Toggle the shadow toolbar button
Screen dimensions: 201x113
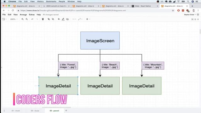[x=67, y=19]
